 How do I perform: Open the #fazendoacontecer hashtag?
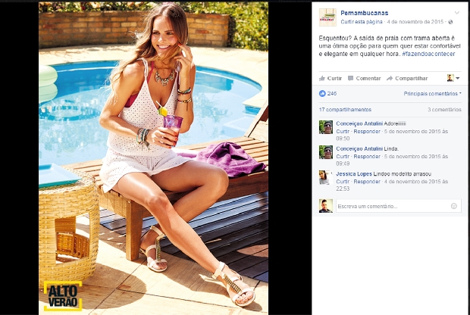428,54
